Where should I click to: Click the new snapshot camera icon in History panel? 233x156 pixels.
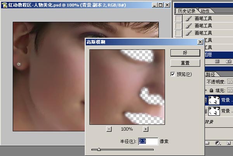tap(229, 61)
